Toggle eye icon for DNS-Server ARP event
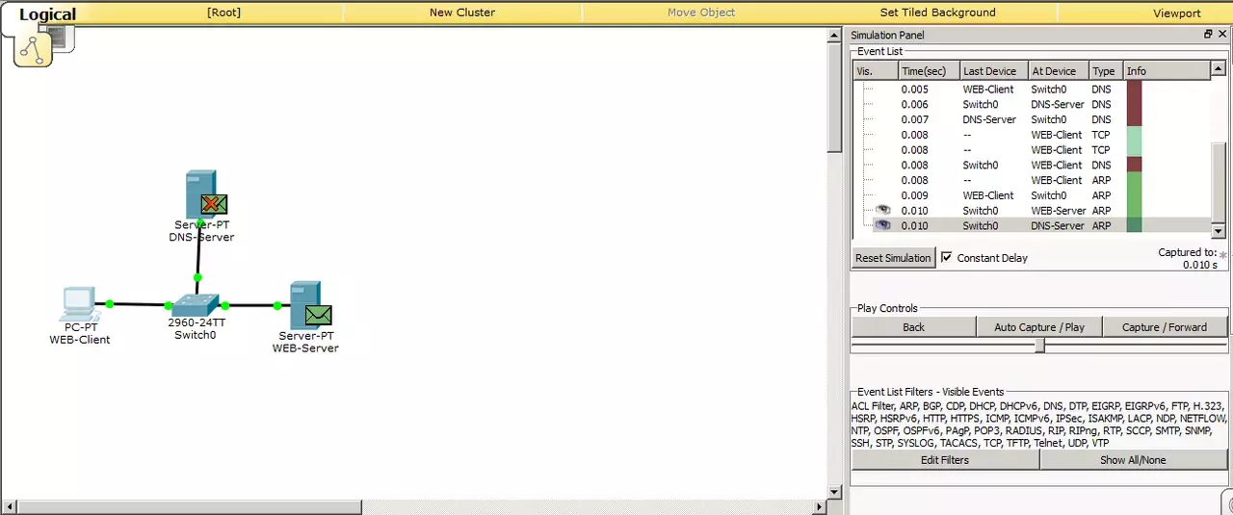This screenshot has height=515, width=1233. point(882,225)
